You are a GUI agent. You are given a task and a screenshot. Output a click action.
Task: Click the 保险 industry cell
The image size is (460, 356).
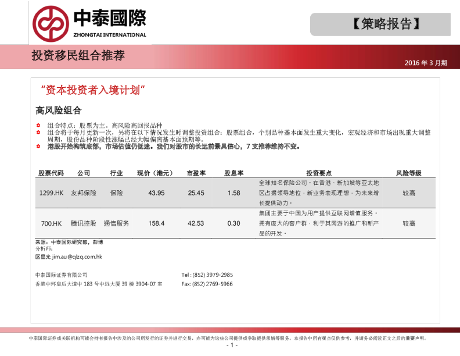pos(116,193)
